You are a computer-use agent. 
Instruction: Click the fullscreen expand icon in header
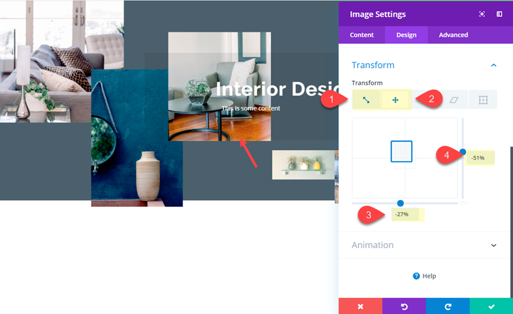click(x=482, y=14)
